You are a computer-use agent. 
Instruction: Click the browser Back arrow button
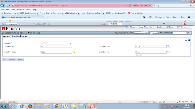[x=2, y=5]
